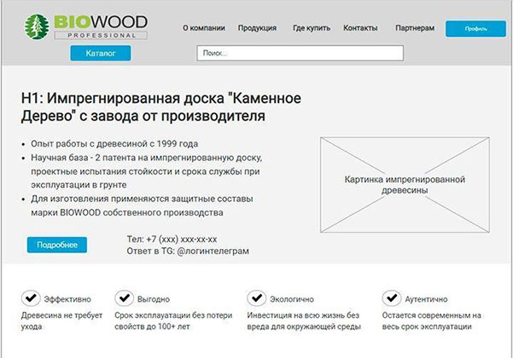Click the Аутентично label
This screenshot has height=358, width=513.
pos(426,299)
